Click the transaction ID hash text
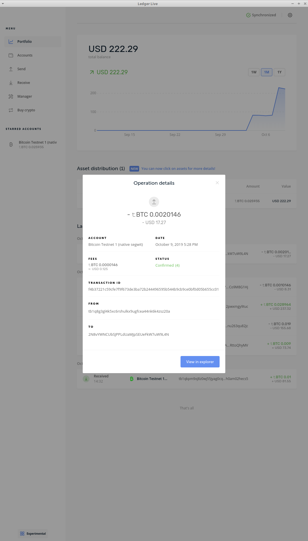 [153, 289]
